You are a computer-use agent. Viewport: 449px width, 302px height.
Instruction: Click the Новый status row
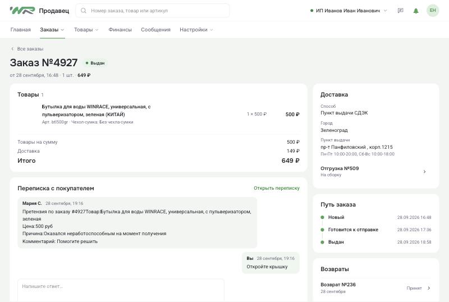click(375, 217)
